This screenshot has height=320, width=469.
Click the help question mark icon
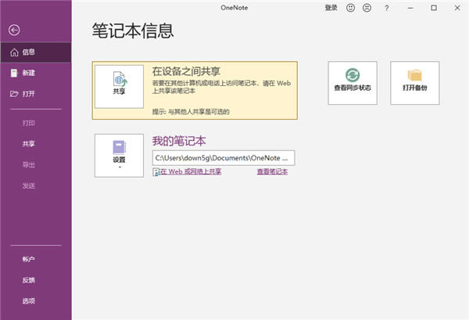(387, 8)
